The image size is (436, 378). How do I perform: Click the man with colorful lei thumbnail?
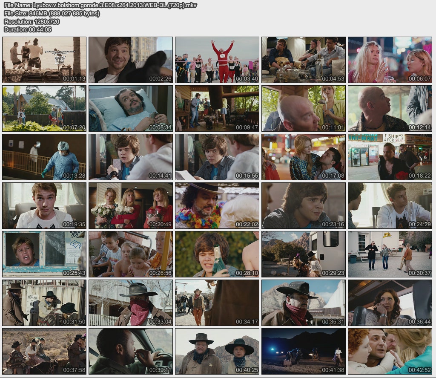[217, 205]
